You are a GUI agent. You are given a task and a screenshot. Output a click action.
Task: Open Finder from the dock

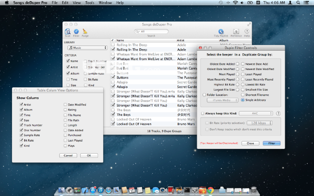click(61, 190)
